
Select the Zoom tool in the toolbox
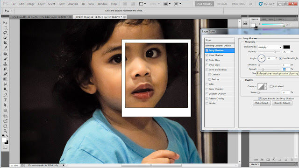click(5, 131)
